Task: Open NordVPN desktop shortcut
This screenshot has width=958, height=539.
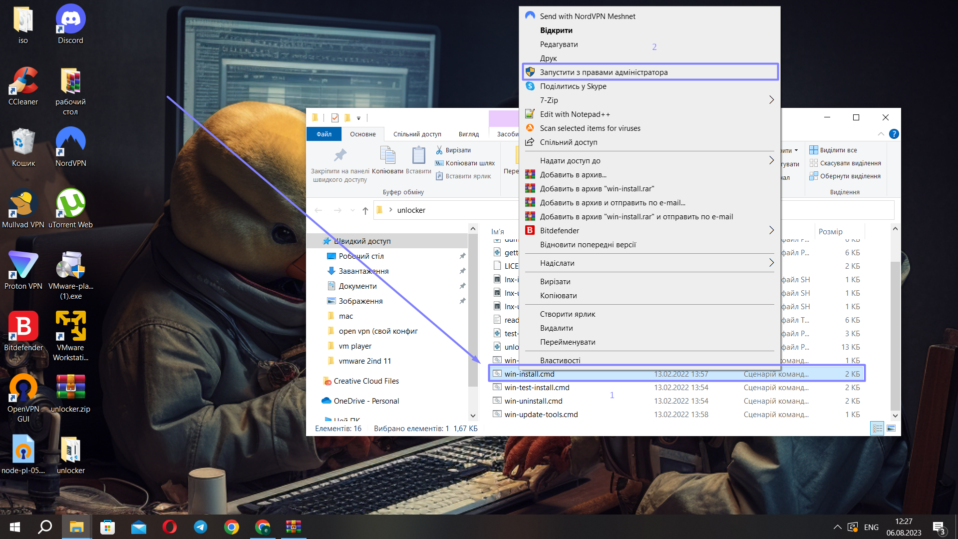Action: 70,147
